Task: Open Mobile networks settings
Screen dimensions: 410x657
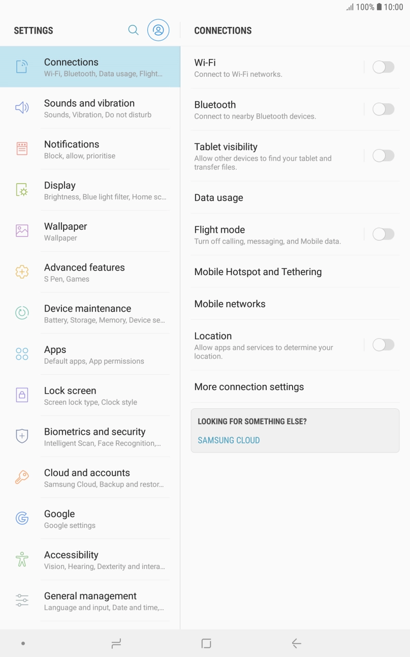Action: click(x=230, y=304)
